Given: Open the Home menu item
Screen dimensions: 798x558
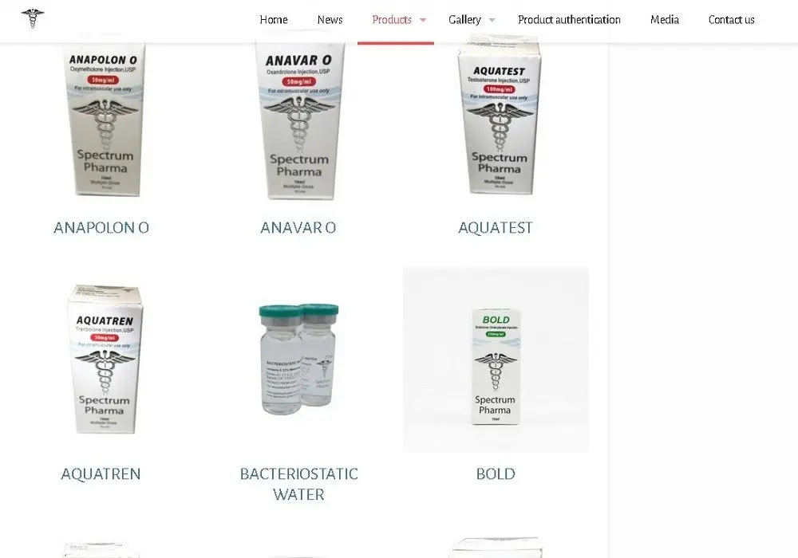Looking at the screenshot, I should coord(274,20).
